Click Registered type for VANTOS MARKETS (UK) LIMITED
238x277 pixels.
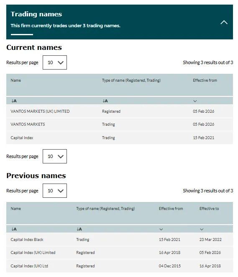[111, 111]
